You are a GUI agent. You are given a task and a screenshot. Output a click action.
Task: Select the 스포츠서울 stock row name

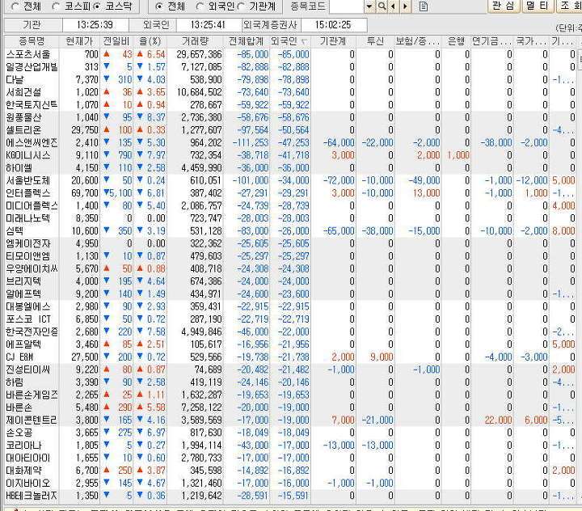[28, 54]
